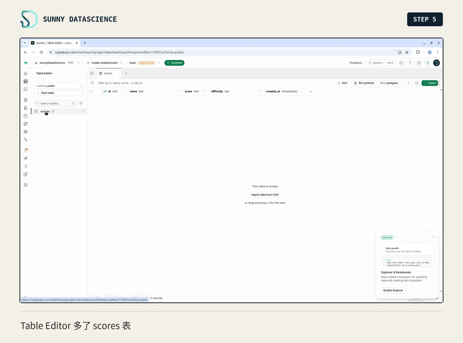Open the Integrations sidebar icon
The image size is (463, 343).
25,174
